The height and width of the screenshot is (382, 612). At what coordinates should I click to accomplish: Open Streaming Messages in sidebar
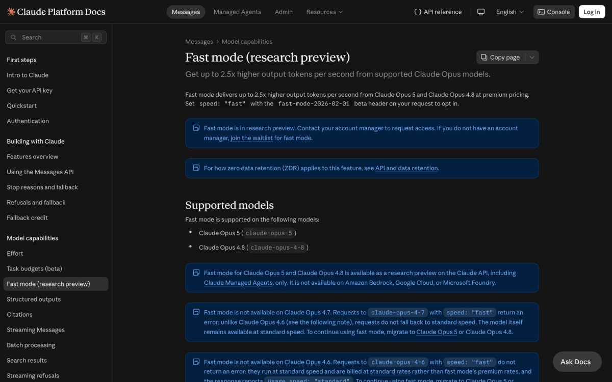(36, 330)
